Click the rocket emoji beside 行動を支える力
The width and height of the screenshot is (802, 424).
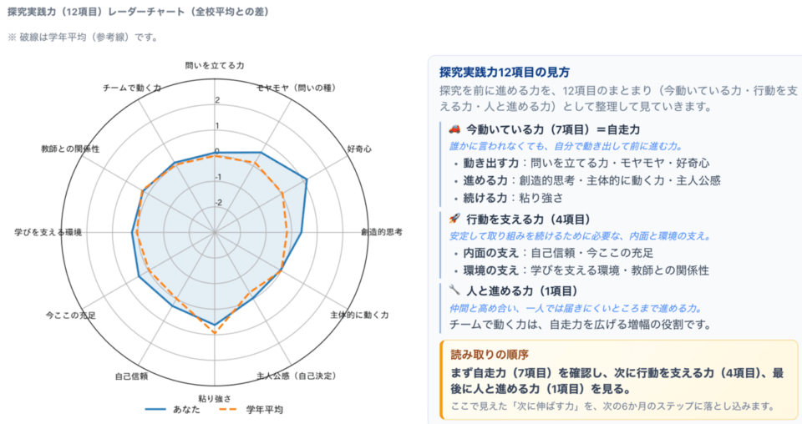click(454, 220)
